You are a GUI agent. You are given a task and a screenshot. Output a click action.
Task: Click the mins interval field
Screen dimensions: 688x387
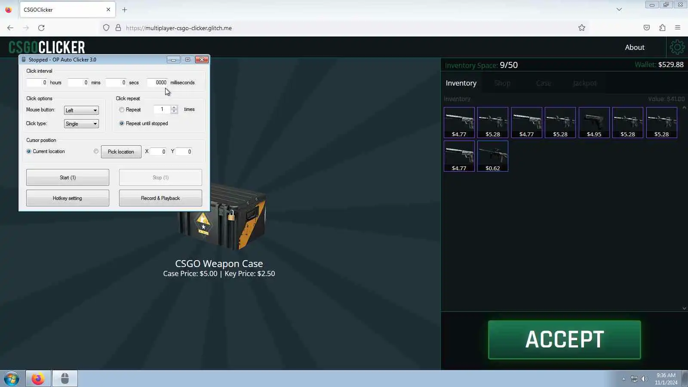coord(78,83)
